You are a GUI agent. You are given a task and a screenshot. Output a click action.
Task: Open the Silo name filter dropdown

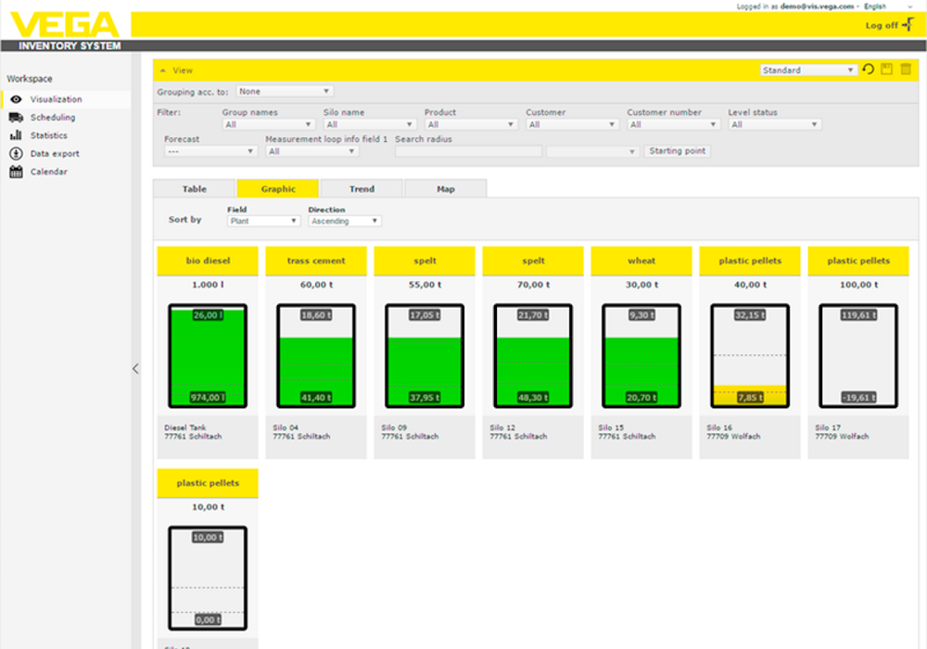click(370, 125)
